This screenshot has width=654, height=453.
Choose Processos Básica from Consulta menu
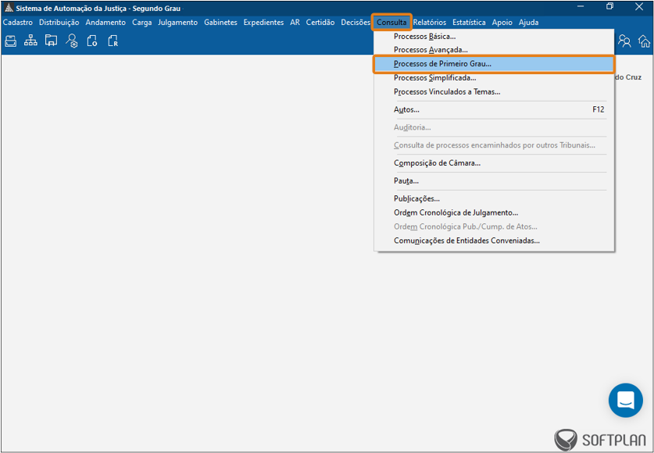coord(424,37)
